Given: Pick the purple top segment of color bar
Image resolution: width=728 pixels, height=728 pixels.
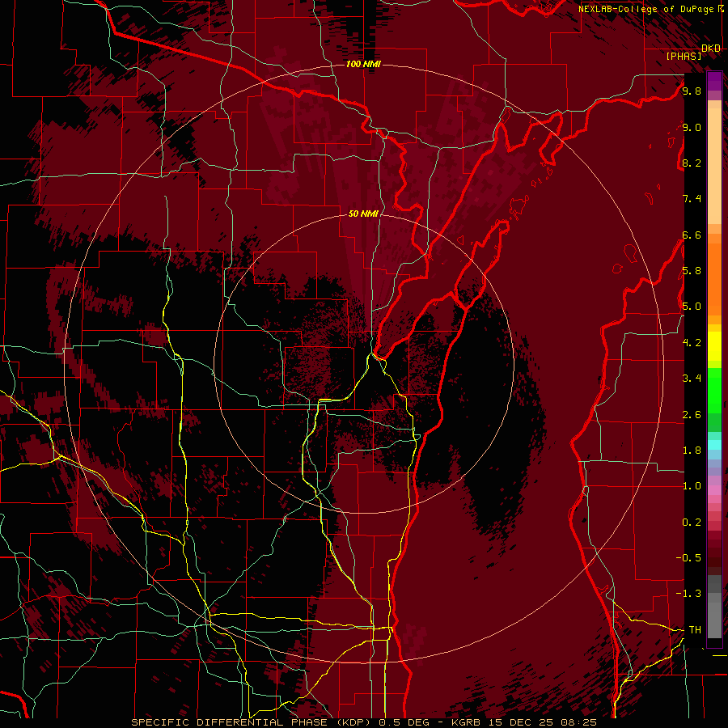Looking at the screenshot, I should coord(714,82).
